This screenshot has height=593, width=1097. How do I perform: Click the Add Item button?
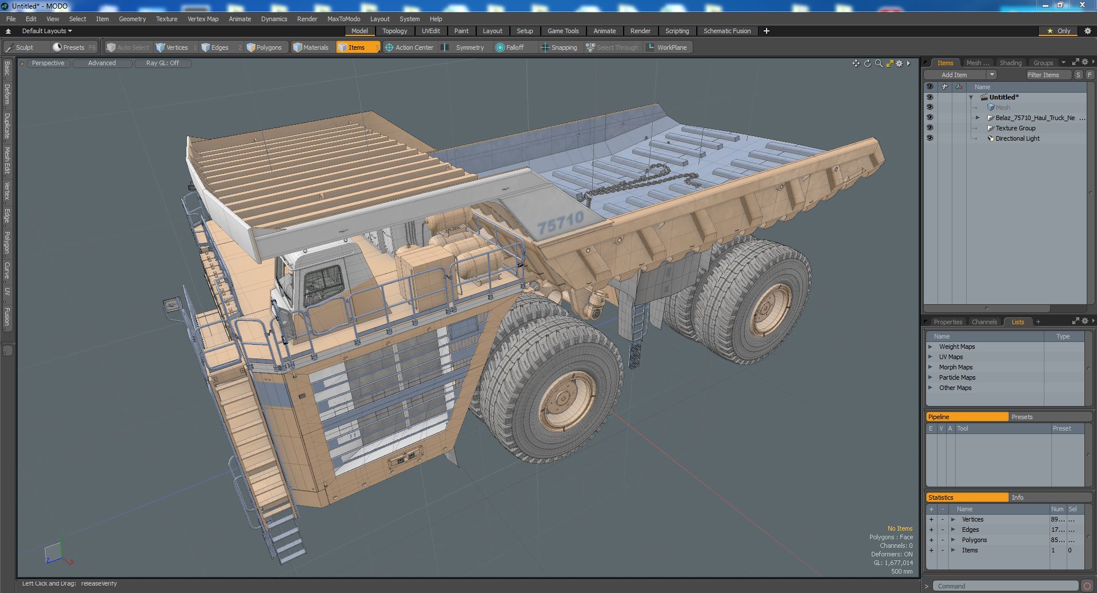954,75
